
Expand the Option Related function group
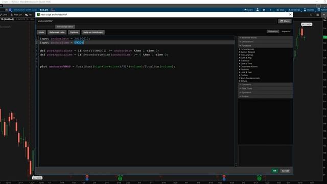pos(247,52)
